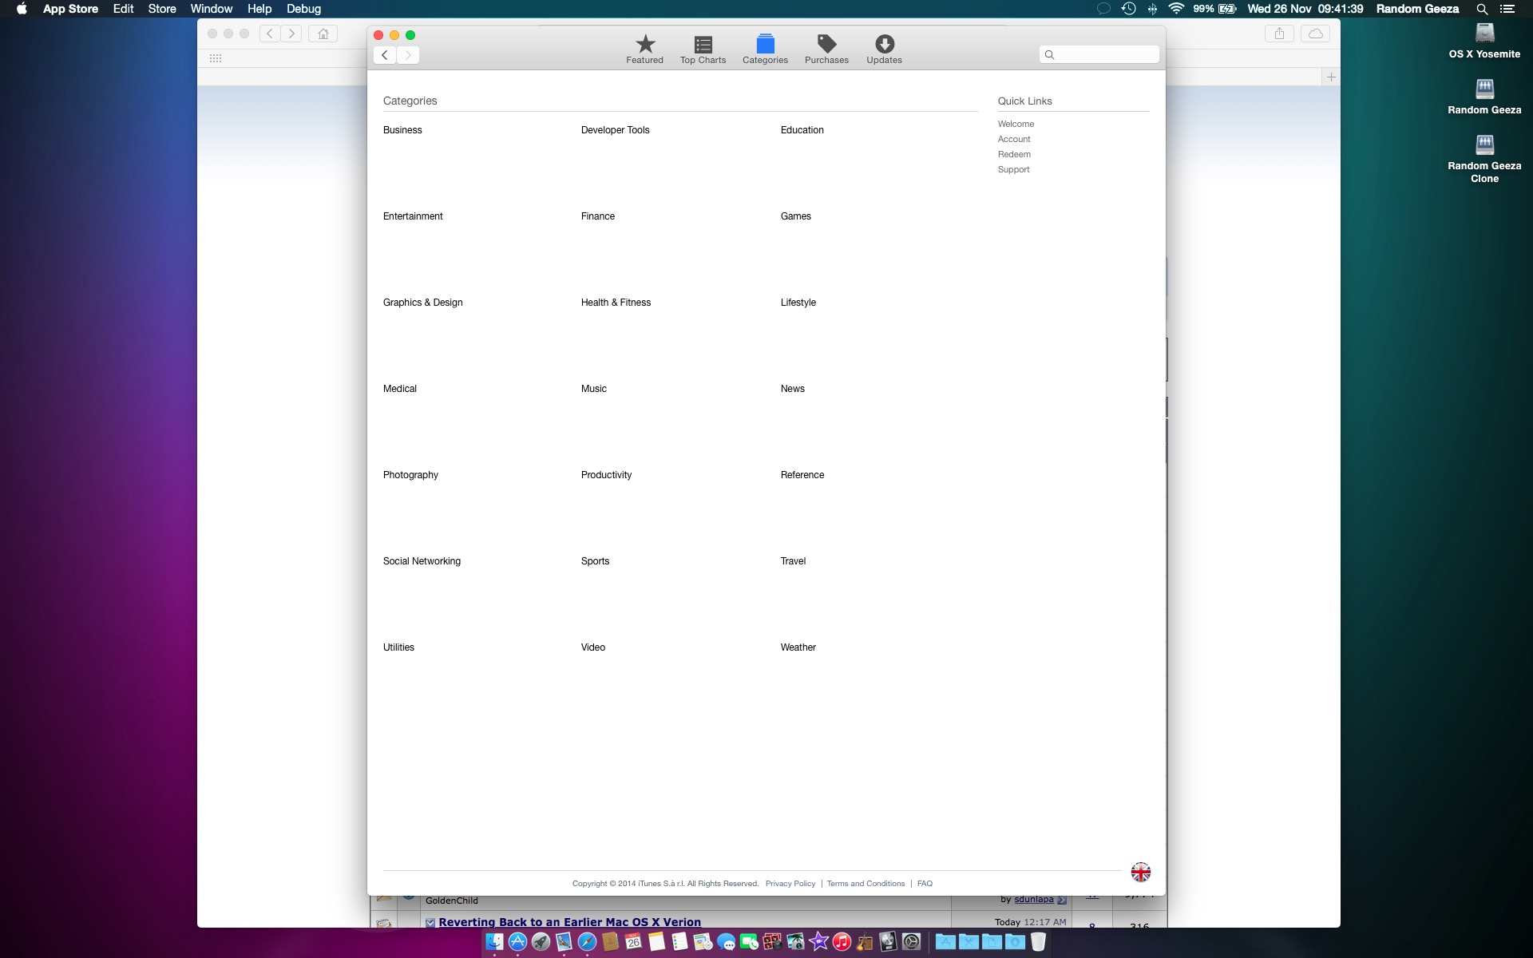Screen dimensions: 1533x958
Task: Open GarageBand guitar icon in Dock
Action: pos(865,942)
